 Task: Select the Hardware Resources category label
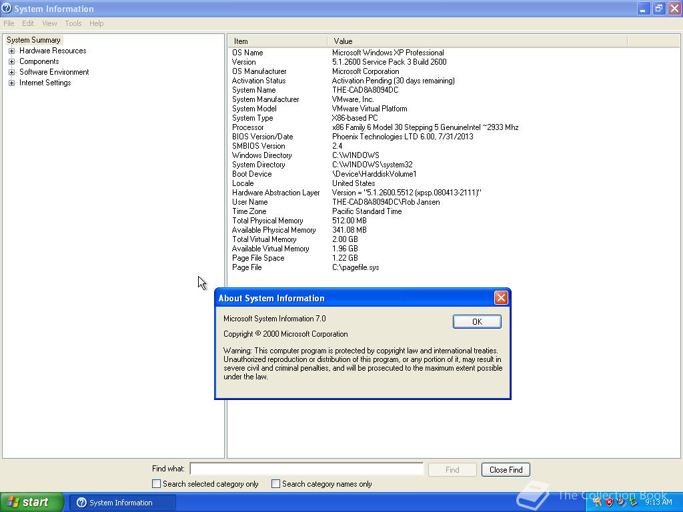click(x=53, y=51)
